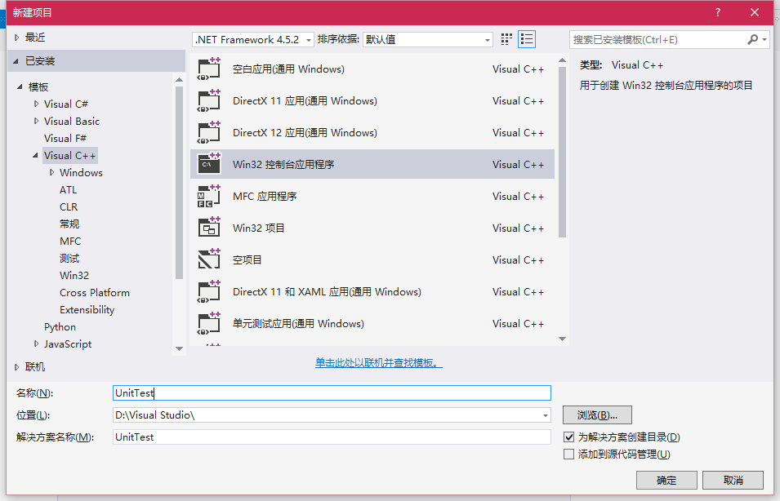Click the search magnifier icon
Viewport: 780px width, 501px height.
(752, 39)
